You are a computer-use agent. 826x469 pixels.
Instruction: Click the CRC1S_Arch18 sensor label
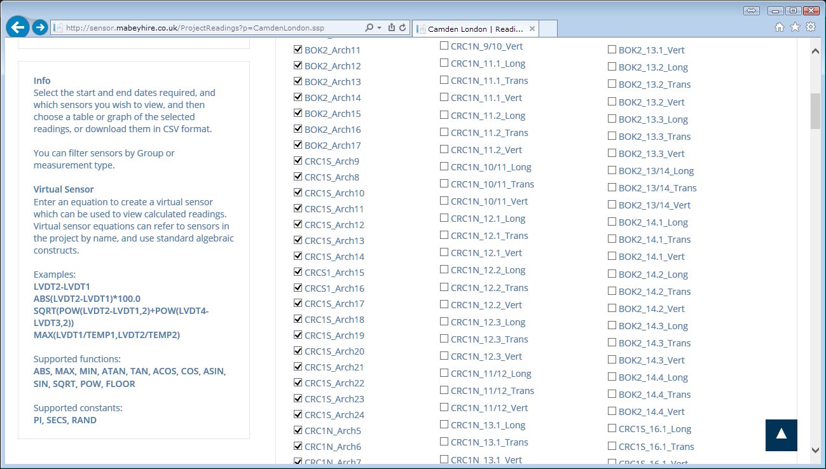point(334,320)
